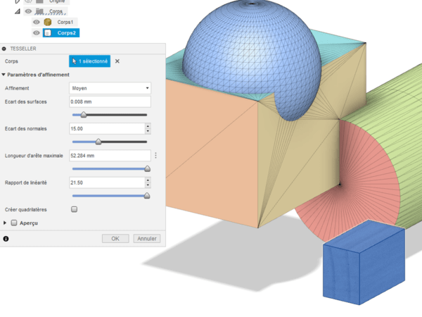Image resolution: width=422 pixels, height=317 pixels.
Task: Click the info icon at dialog bottom
Action: (6, 239)
